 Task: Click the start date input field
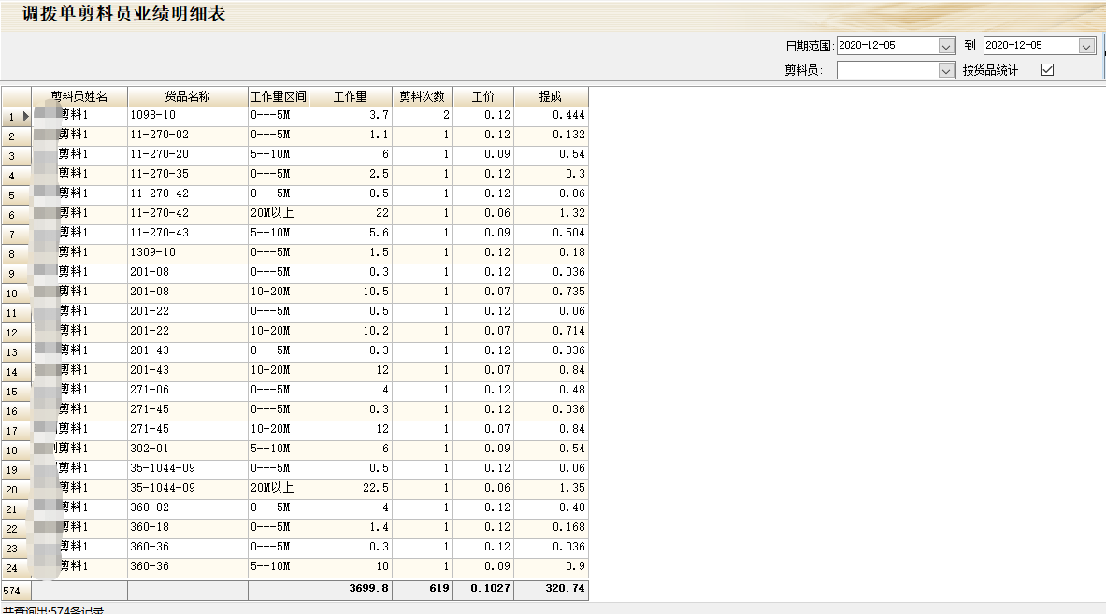click(886, 46)
